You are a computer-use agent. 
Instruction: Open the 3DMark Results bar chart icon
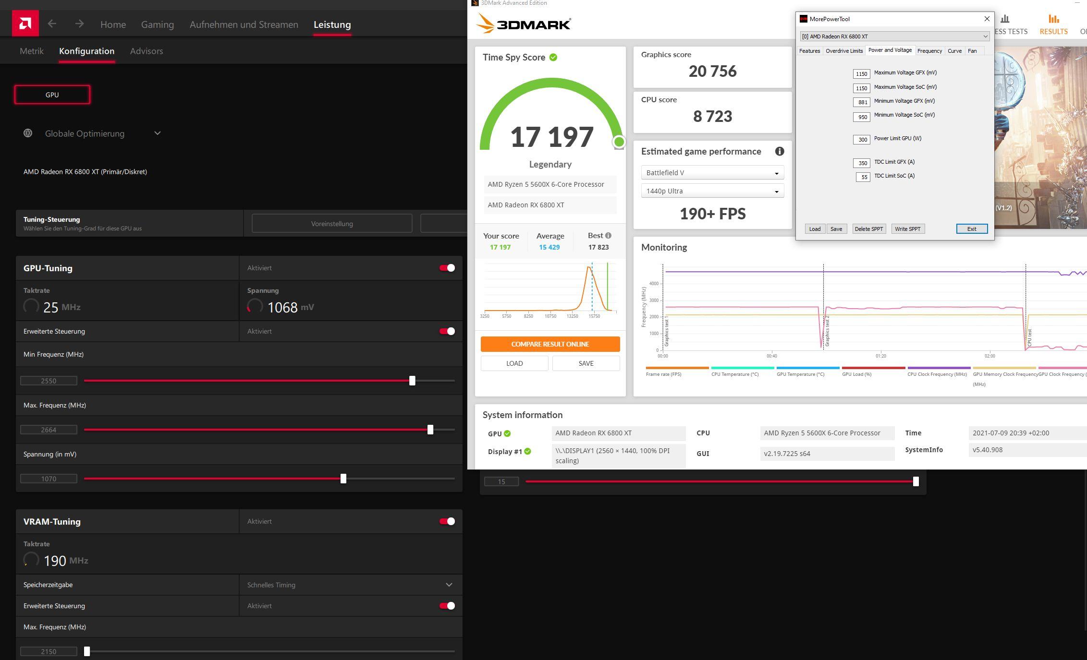tap(1053, 19)
